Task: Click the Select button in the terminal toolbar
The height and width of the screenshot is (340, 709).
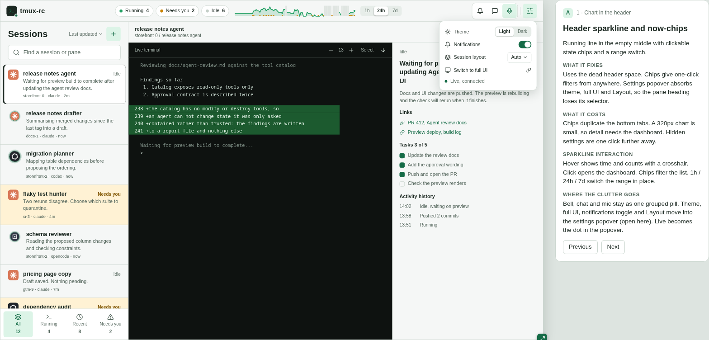Action: [367, 50]
